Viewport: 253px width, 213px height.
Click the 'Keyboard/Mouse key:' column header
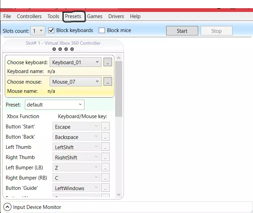(82, 116)
